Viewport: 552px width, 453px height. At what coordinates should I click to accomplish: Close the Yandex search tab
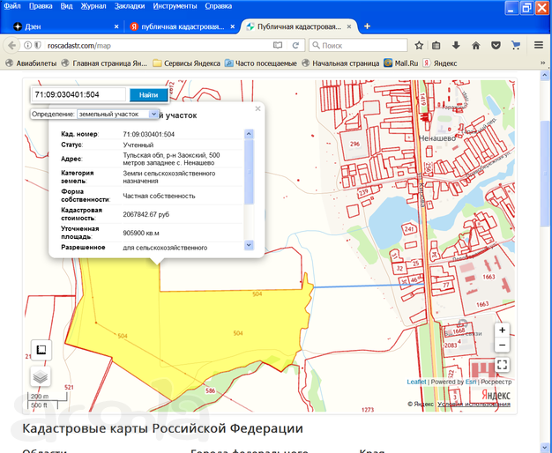click(x=232, y=26)
